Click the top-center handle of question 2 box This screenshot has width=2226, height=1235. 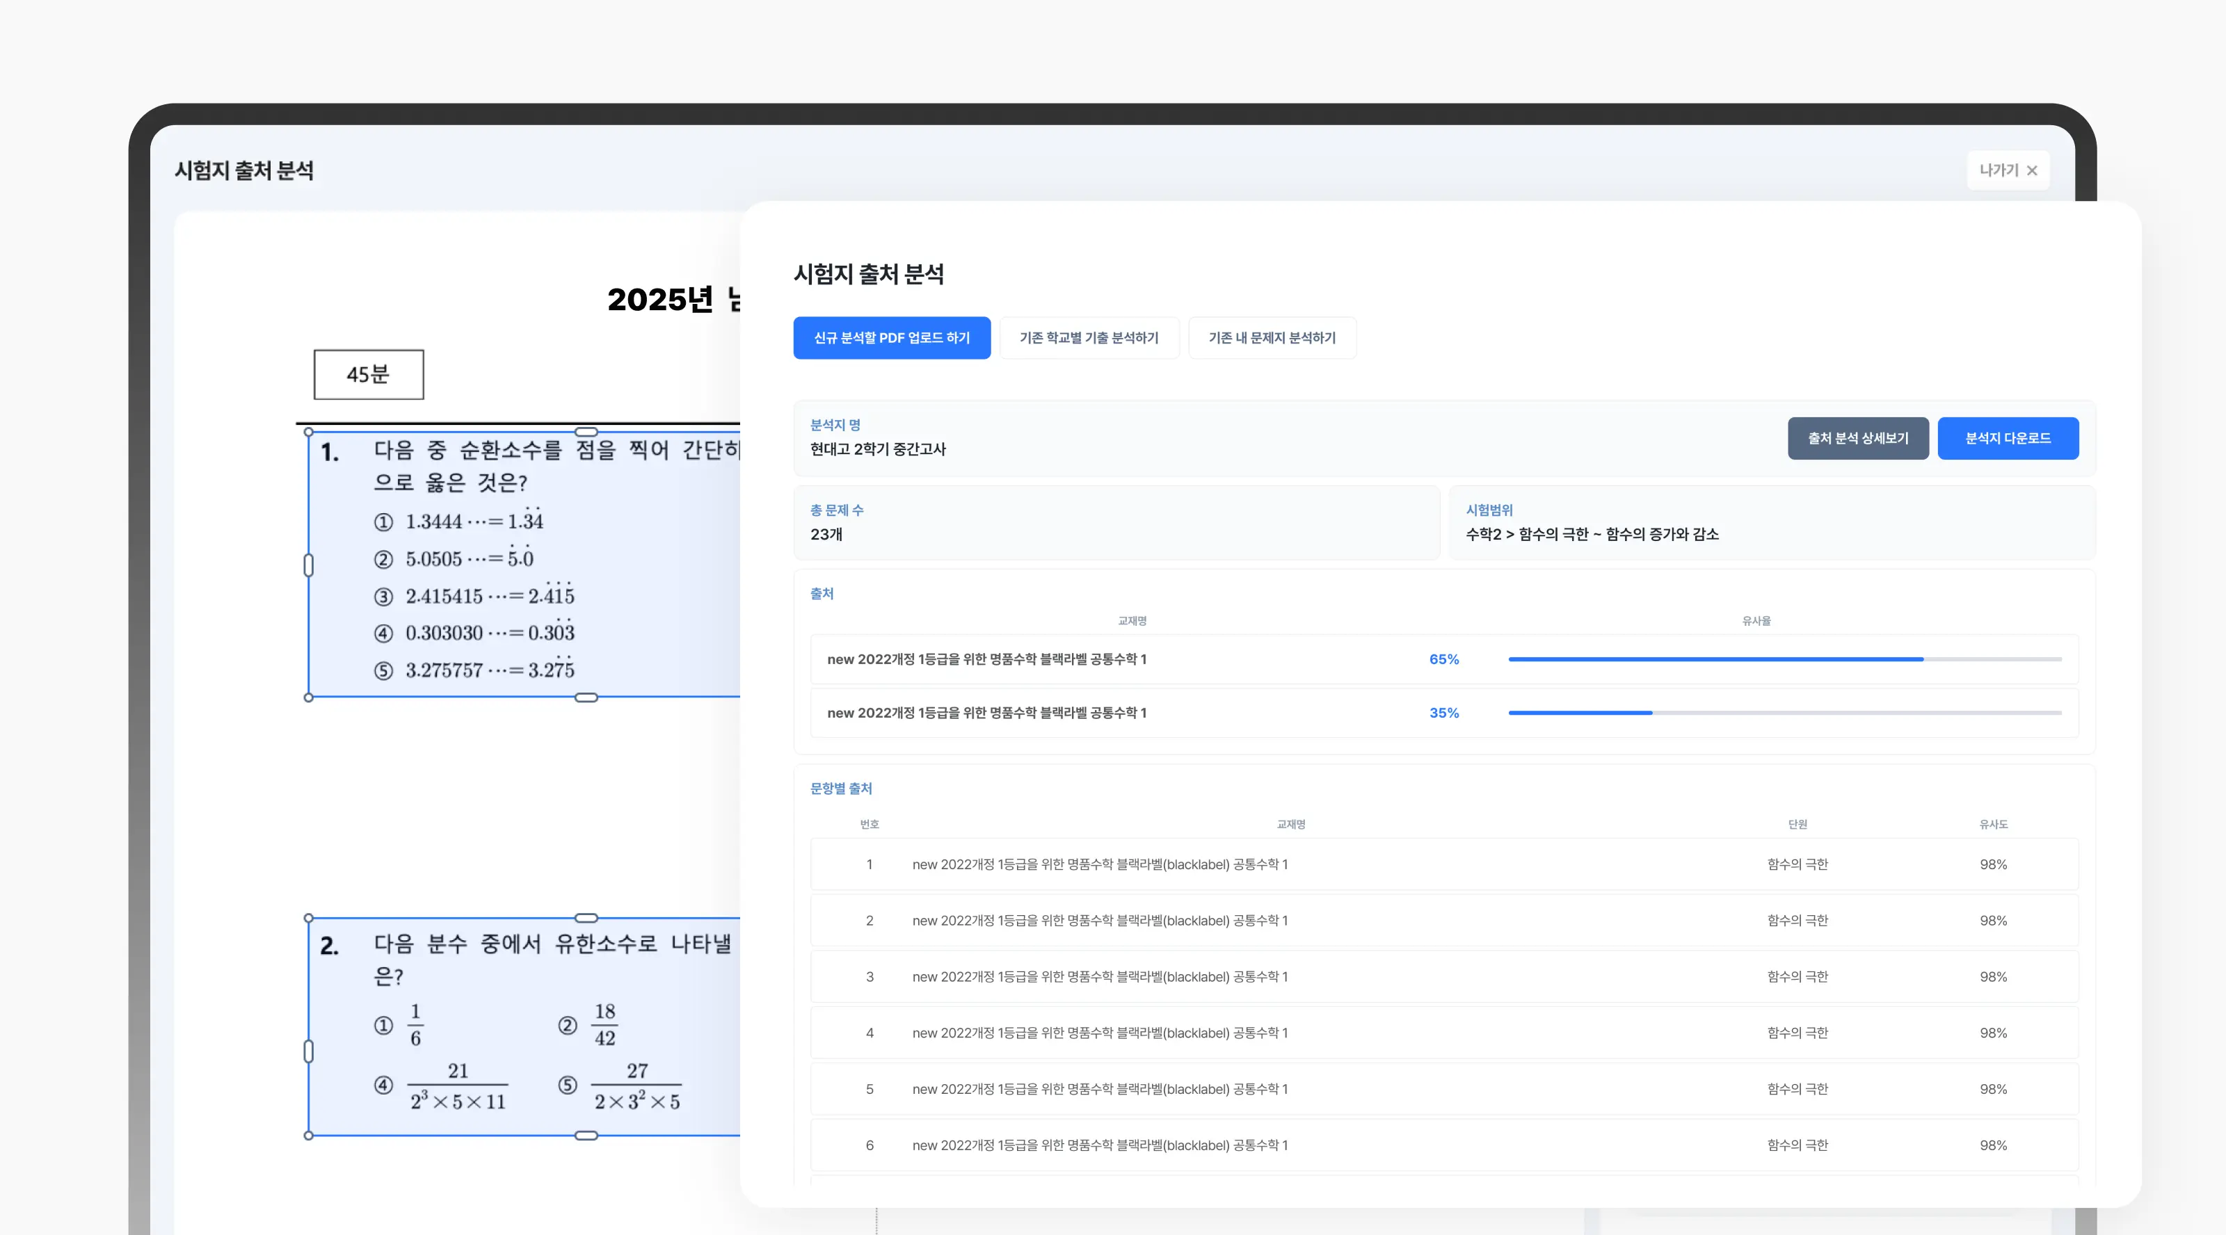click(586, 918)
